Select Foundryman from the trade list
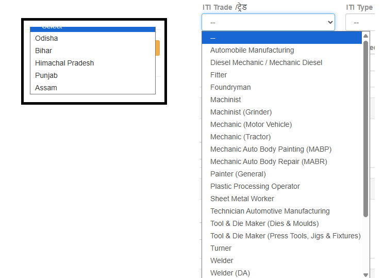Image resolution: width=383 pixels, height=278 pixels. coord(230,87)
